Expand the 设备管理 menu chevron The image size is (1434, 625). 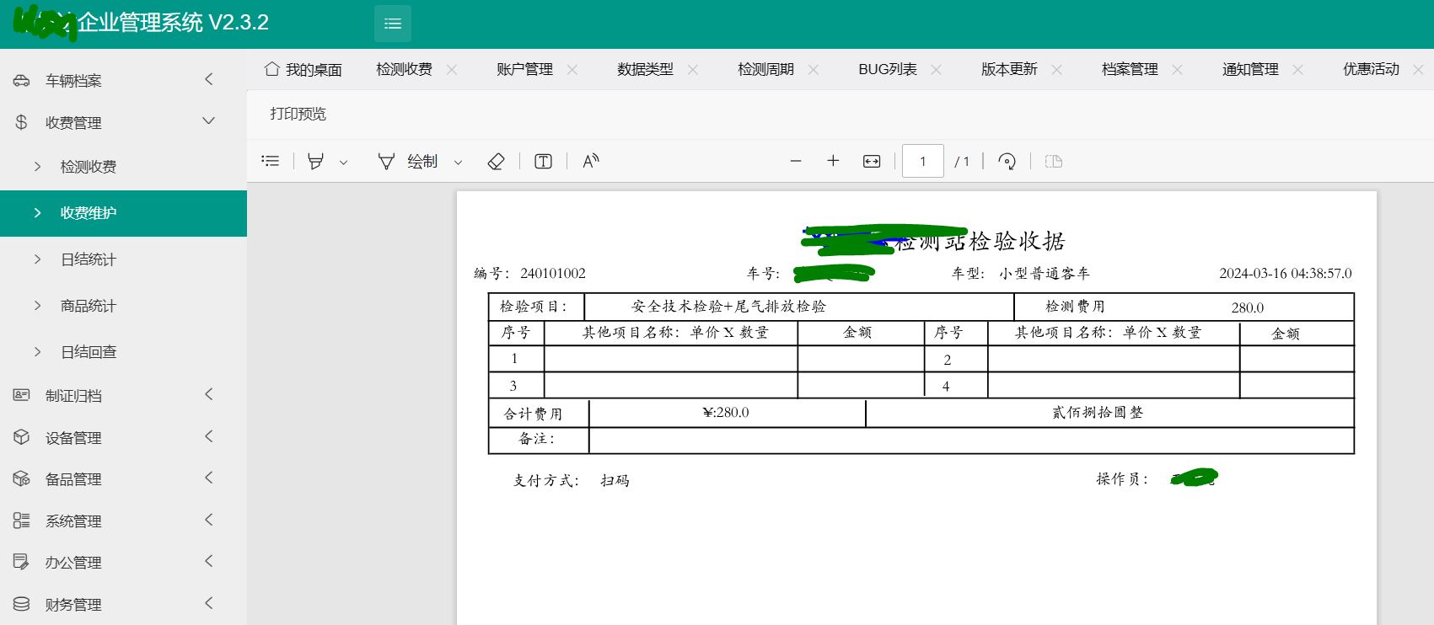click(209, 436)
